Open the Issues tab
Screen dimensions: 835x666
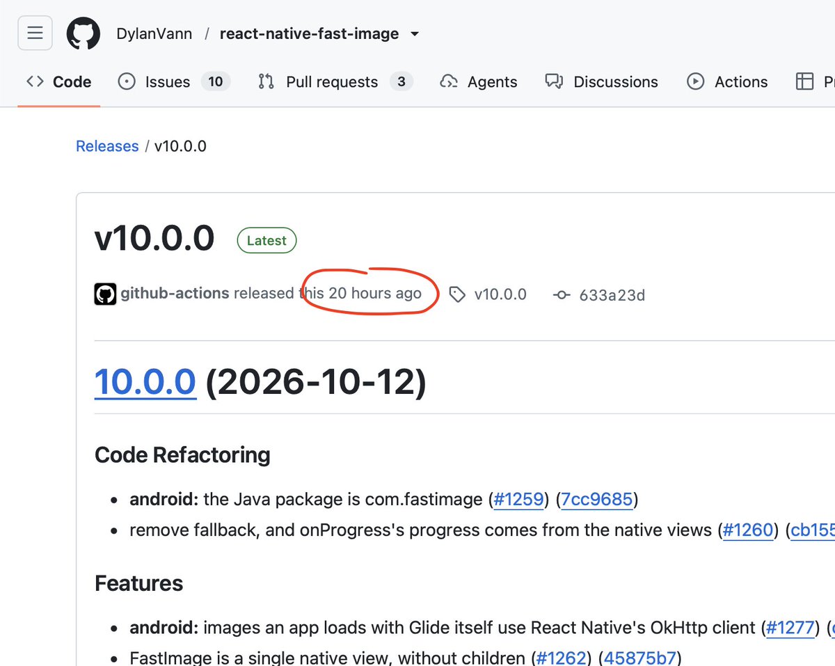(x=174, y=82)
